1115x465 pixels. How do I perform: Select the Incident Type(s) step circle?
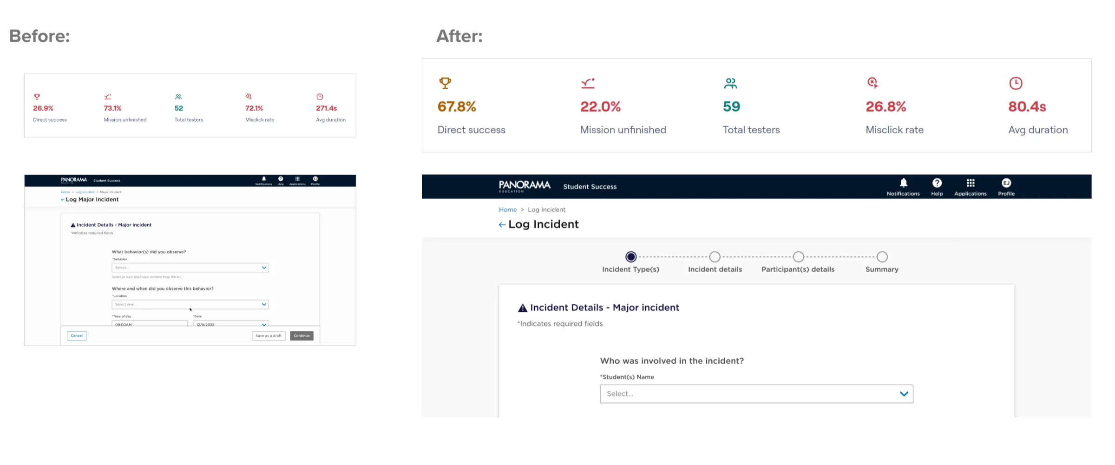pyautogui.click(x=630, y=256)
